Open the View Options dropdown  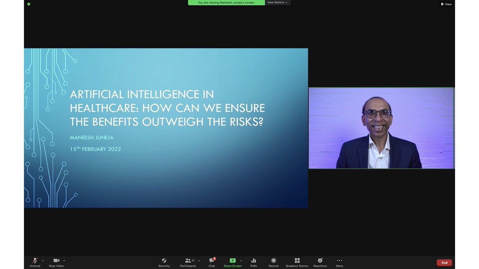click(x=277, y=2)
